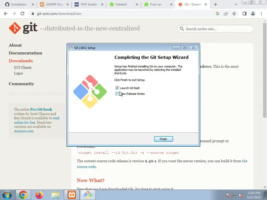Switch to the PHP: Installing tab
This screenshot has width=267, height=200.
pyautogui.click(x=89, y=4)
